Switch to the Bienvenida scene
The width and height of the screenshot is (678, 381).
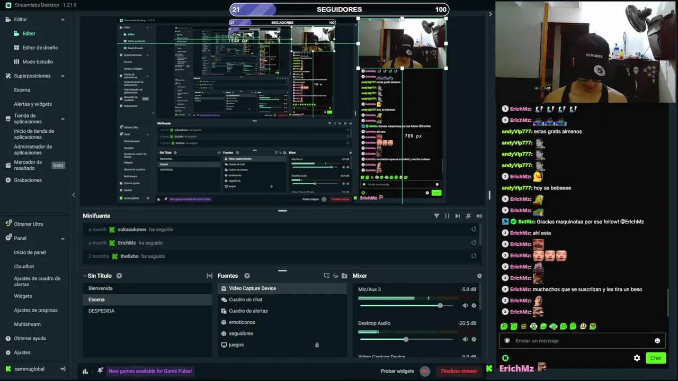click(147, 288)
